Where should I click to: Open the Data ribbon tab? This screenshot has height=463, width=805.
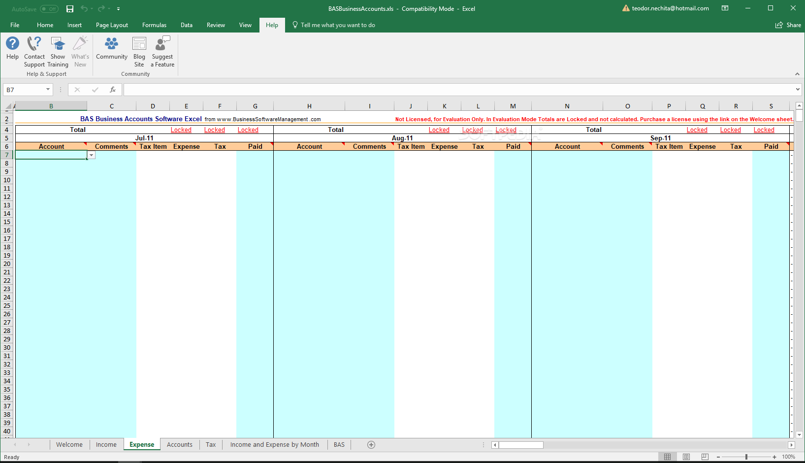pos(186,25)
